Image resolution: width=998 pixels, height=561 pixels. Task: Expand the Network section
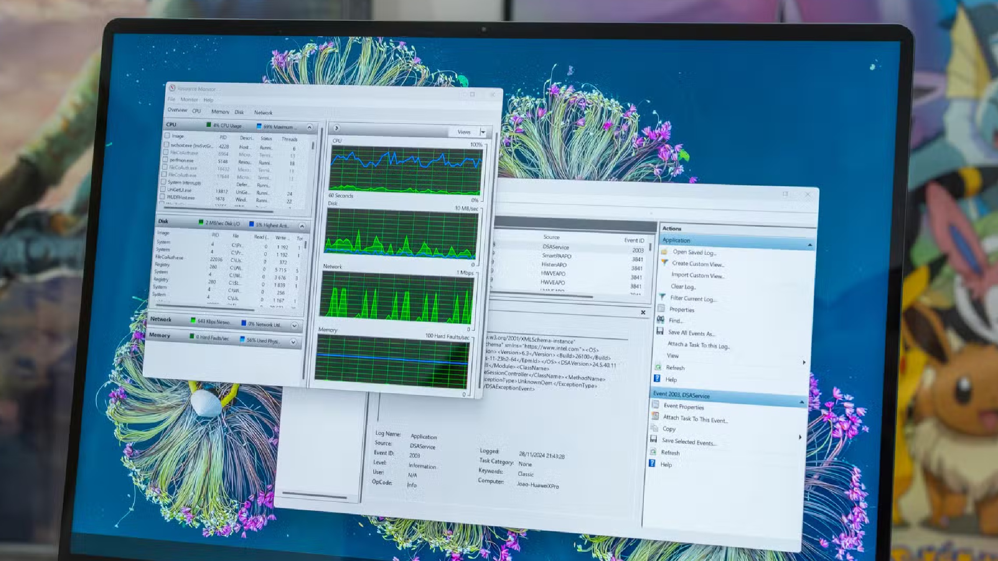pyautogui.click(x=295, y=325)
